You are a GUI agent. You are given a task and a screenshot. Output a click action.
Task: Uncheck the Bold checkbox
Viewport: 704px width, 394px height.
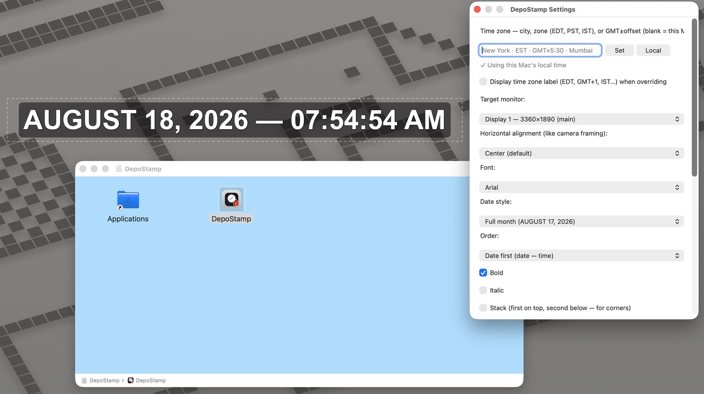(x=483, y=273)
